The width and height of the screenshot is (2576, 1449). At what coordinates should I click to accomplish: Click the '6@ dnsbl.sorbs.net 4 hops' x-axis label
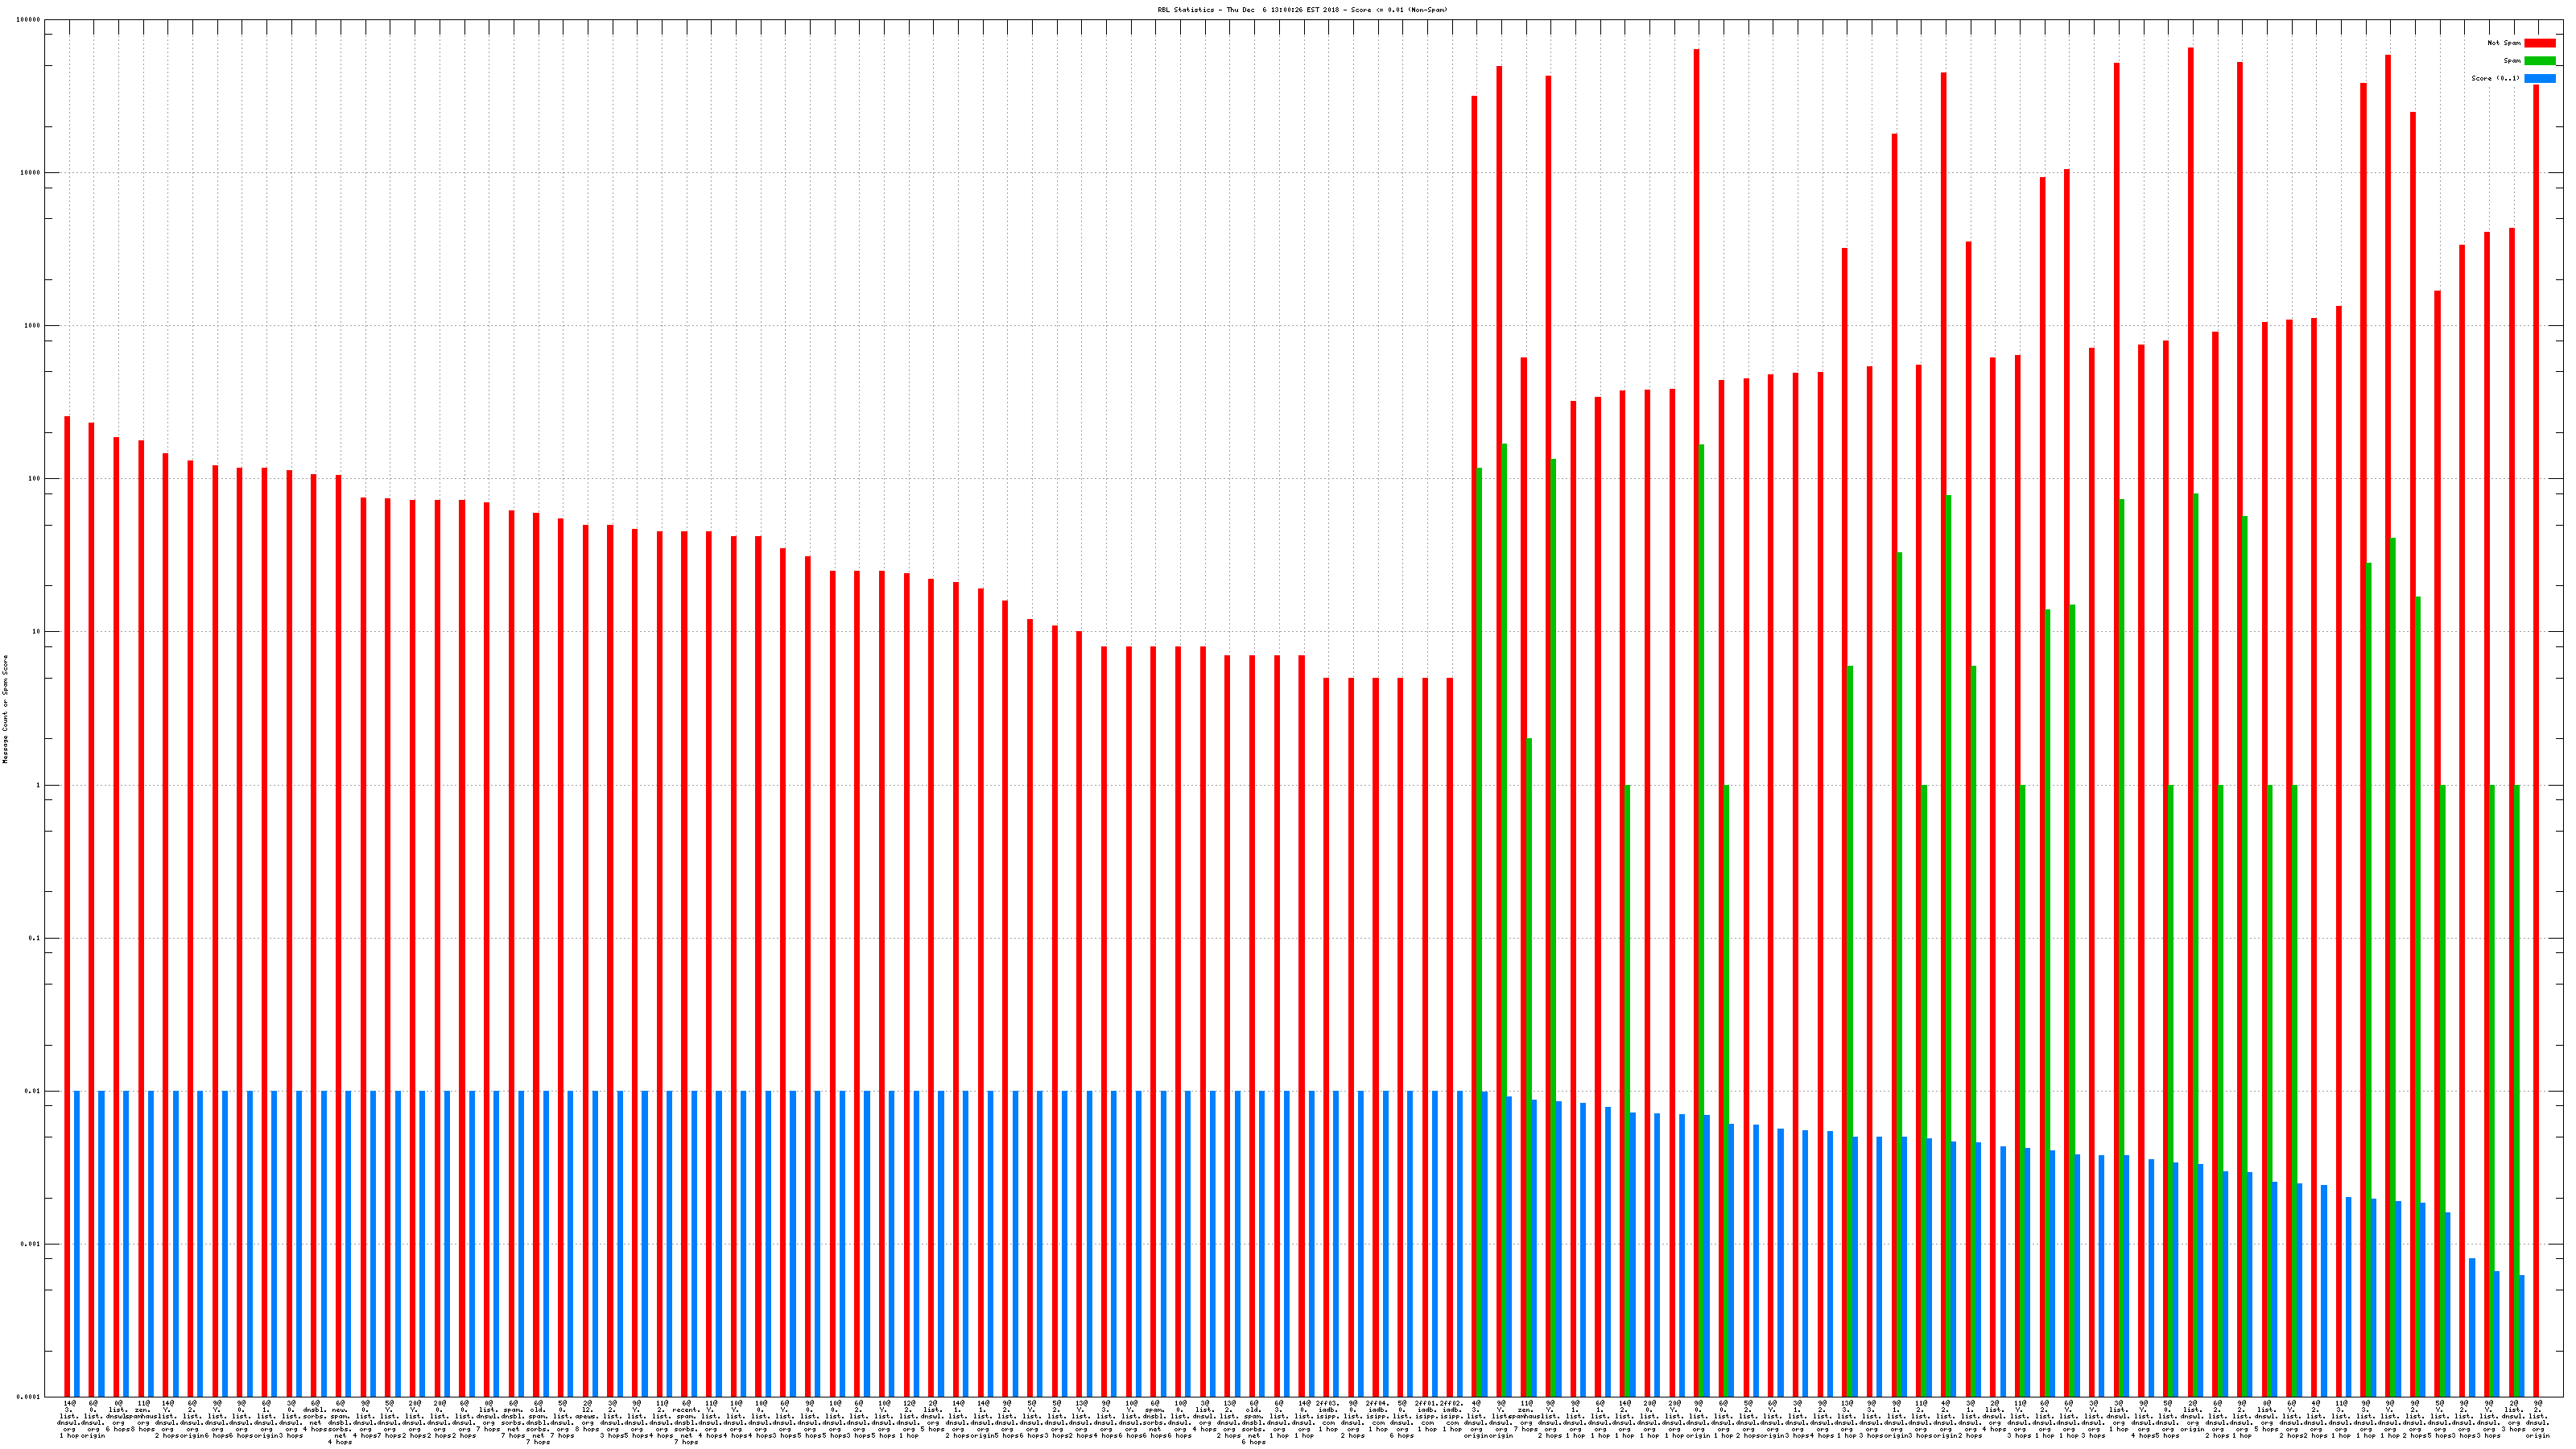coord(315,1418)
